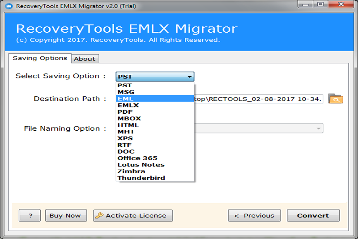The image size is (358, 239).
Task: Open the Select Saving Option dropdown arrow
Action: tap(189, 77)
